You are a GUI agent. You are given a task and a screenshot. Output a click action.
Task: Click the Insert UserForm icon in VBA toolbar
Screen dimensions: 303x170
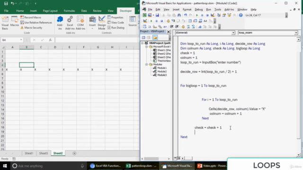(x=150, y=15)
